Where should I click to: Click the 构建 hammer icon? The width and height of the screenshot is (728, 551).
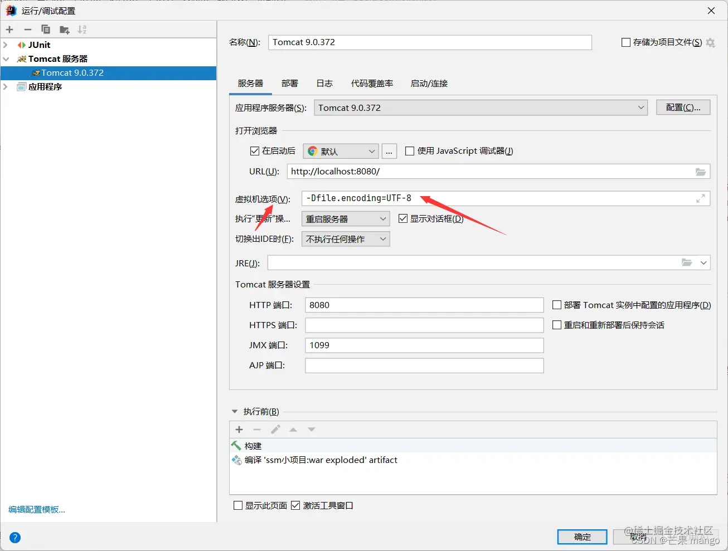click(x=236, y=446)
